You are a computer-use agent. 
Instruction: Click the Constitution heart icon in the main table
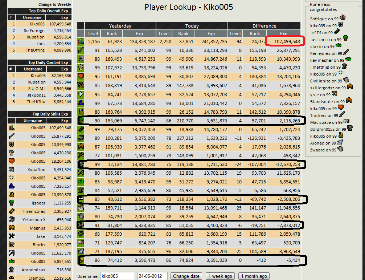click(81, 76)
